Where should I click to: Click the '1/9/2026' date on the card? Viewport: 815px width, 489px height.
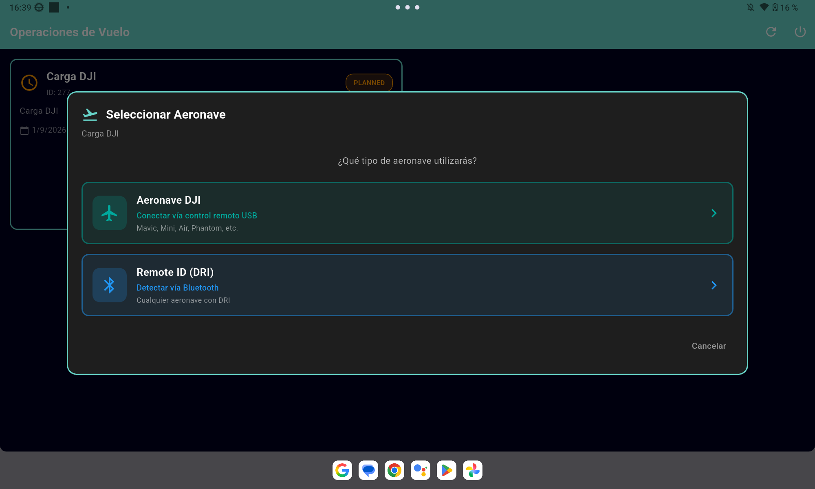(x=49, y=130)
